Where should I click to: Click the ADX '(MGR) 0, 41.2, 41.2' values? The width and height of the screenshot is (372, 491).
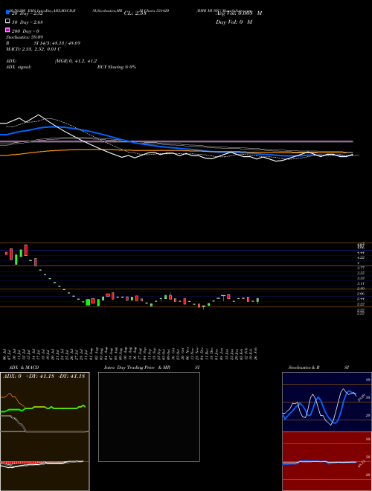coord(76,61)
